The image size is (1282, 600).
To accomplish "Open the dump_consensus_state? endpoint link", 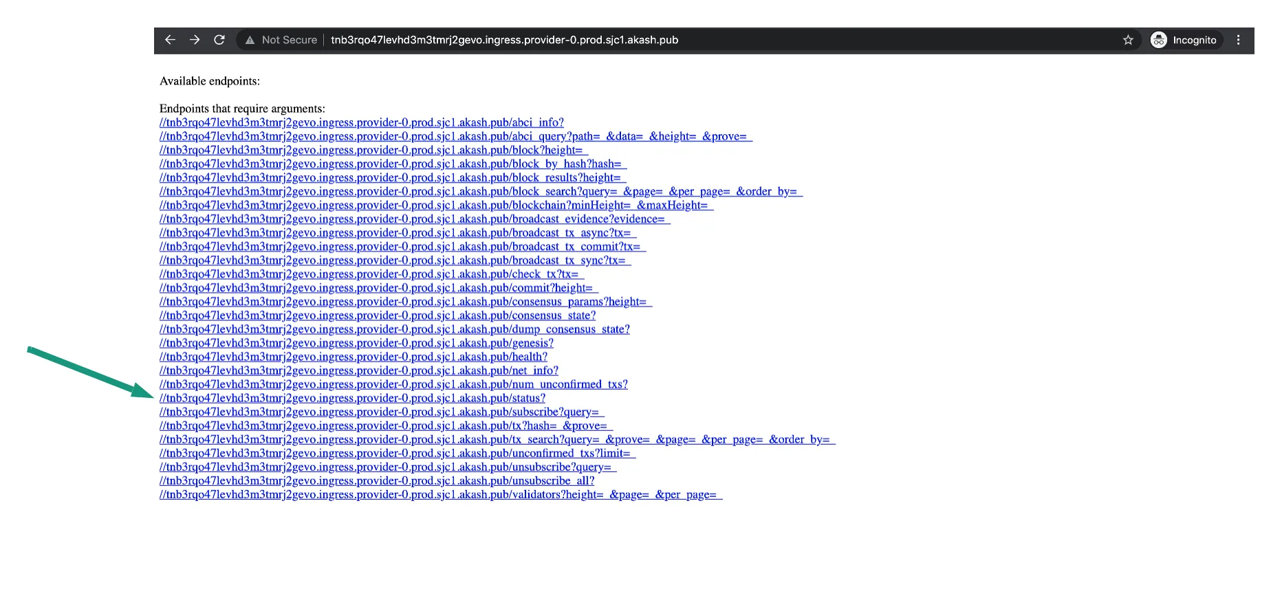I will click(394, 329).
